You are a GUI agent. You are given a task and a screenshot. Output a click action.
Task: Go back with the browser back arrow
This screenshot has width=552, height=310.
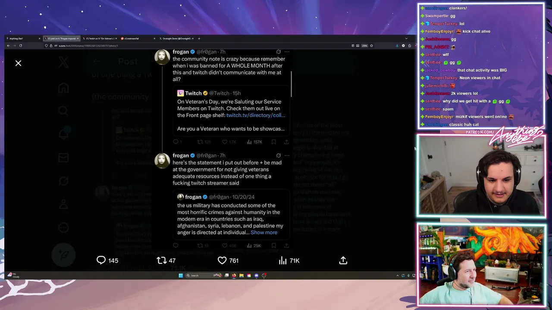point(9,46)
